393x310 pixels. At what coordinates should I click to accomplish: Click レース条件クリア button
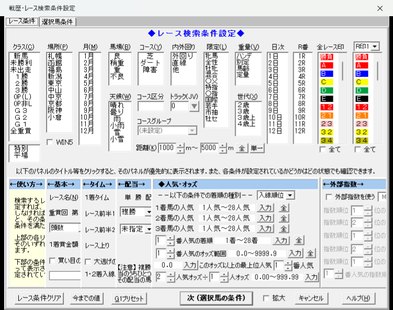click(39, 298)
